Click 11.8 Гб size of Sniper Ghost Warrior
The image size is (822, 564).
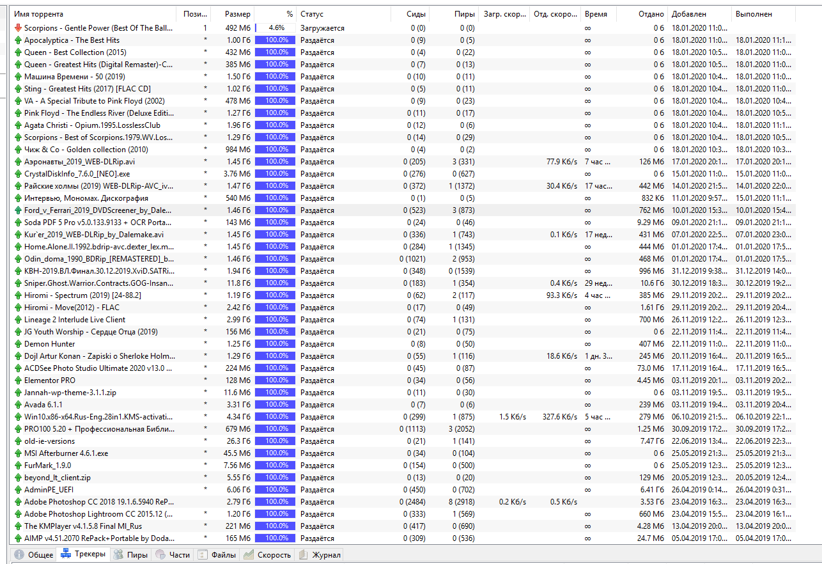pos(237,283)
